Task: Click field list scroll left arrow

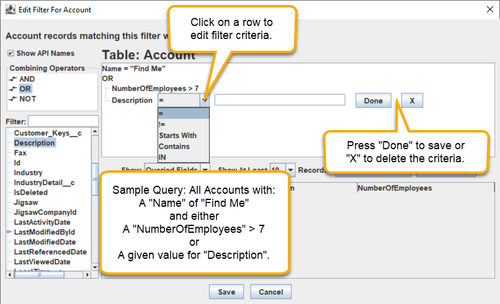Action: 9,275
